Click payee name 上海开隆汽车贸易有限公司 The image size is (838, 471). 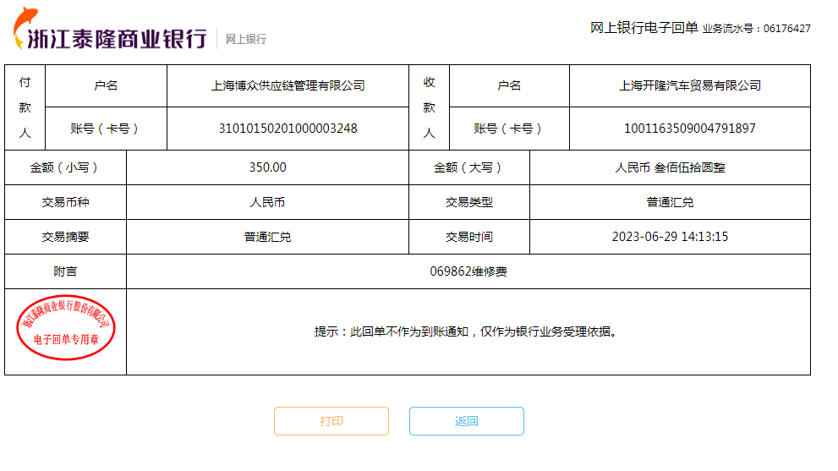pos(690,85)
